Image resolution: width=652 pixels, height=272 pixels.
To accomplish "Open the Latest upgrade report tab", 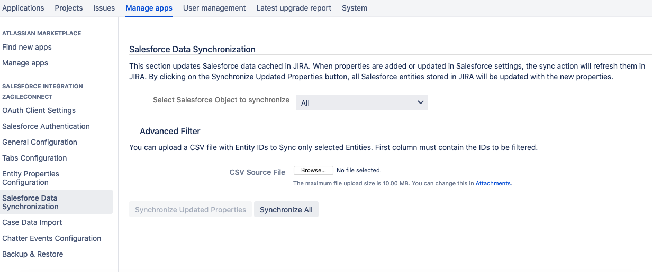I will [294, 8].
